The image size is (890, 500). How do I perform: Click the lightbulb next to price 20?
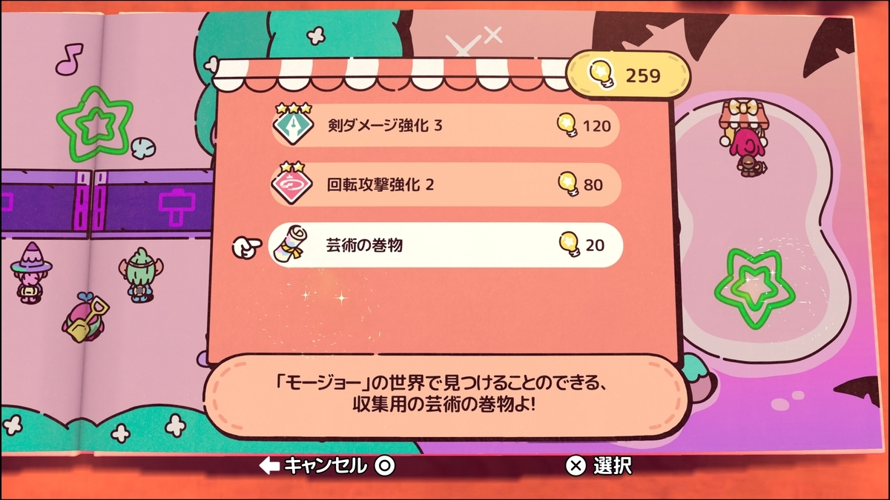568,244
